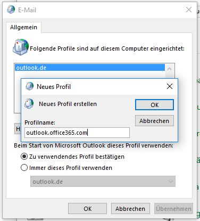Close the E-Mail window

tap(189, 10)
